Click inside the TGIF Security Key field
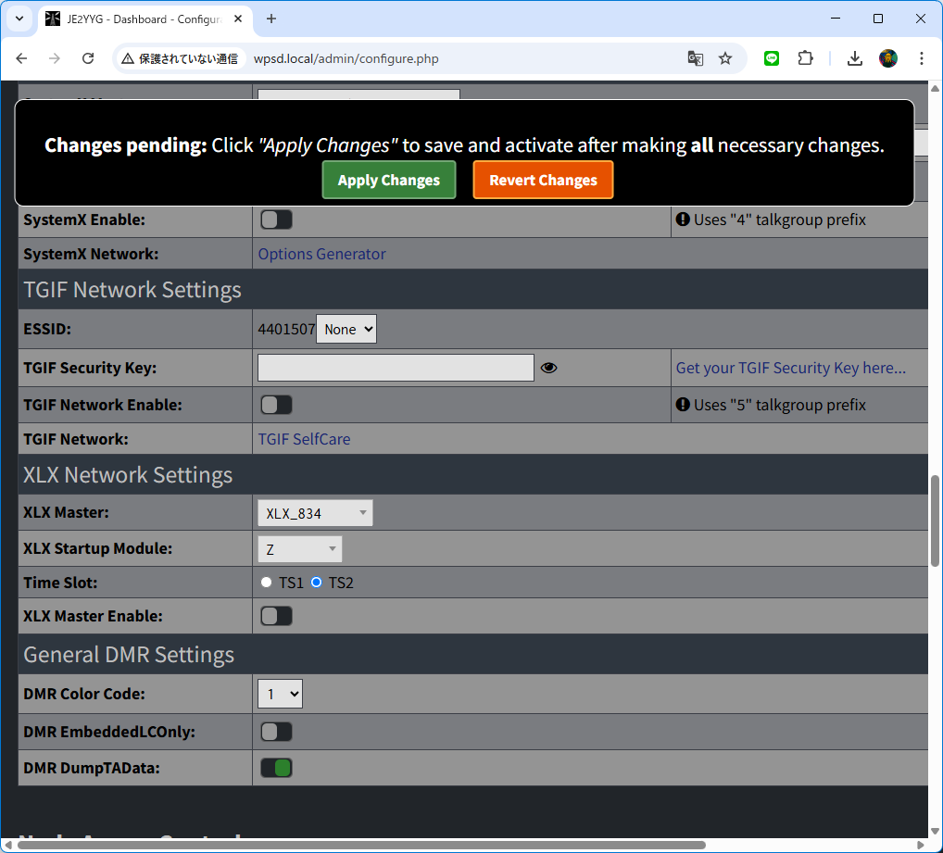The height and width of the screenshot is (853, 943). tap(396, 368)
